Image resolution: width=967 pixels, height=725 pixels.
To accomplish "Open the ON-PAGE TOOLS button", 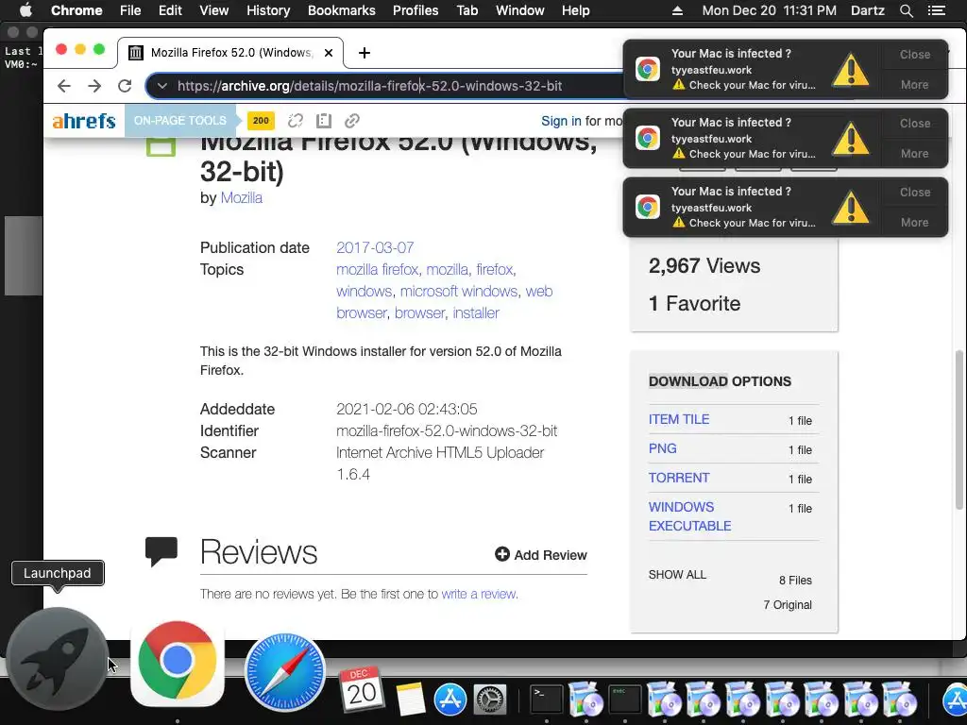I will point(180,121).
